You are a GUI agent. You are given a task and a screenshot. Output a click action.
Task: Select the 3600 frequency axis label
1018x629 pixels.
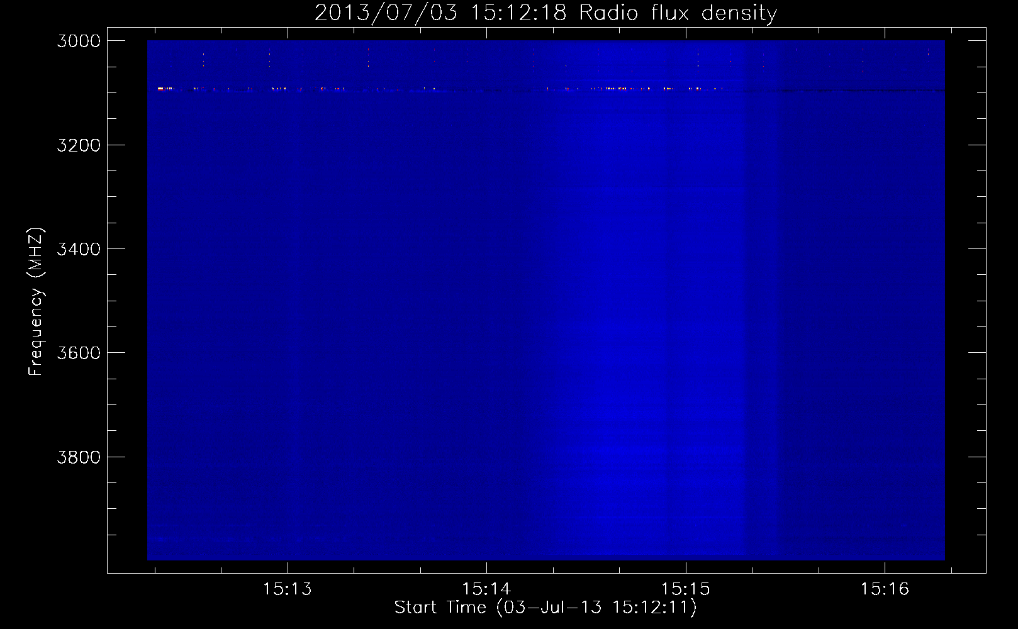(x=79, y=353)
